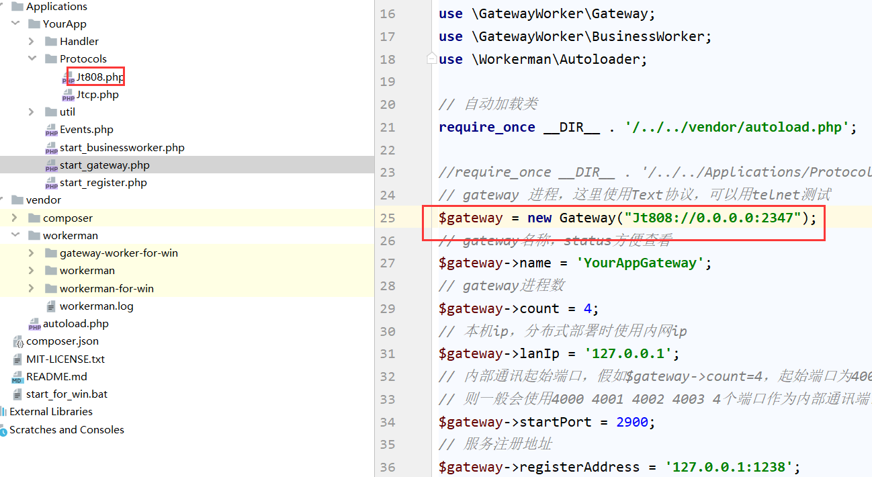Click the vendor folder icon
The width and height of the screenshot is (872, 477).
point(17,200)
